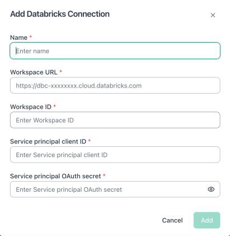230x236 pixels.
Task: Click the Name field label
Action: [x=18, y=38]
